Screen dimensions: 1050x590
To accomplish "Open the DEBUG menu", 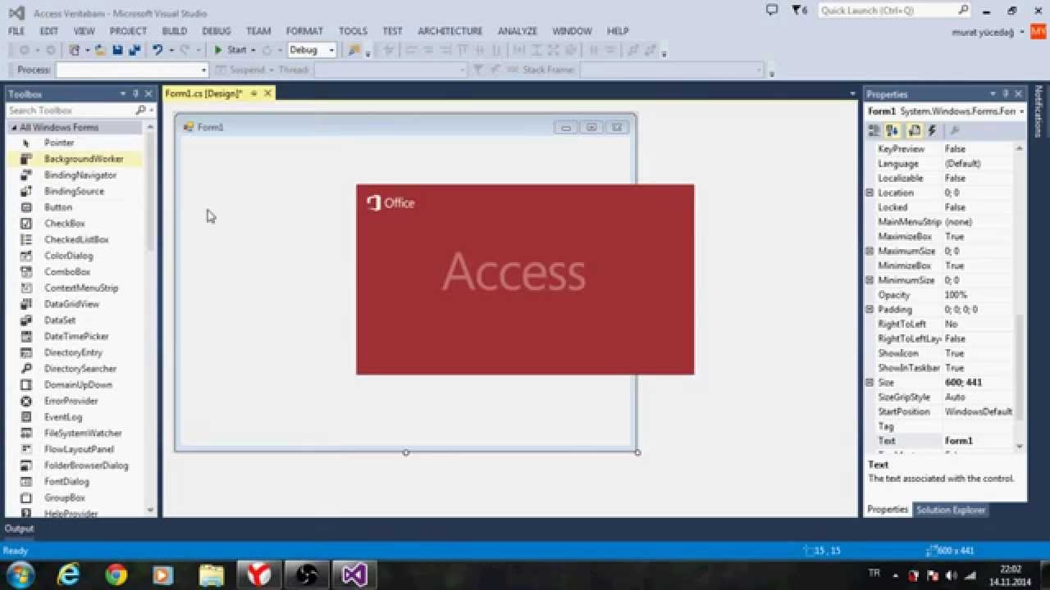I will pos(217,31).
